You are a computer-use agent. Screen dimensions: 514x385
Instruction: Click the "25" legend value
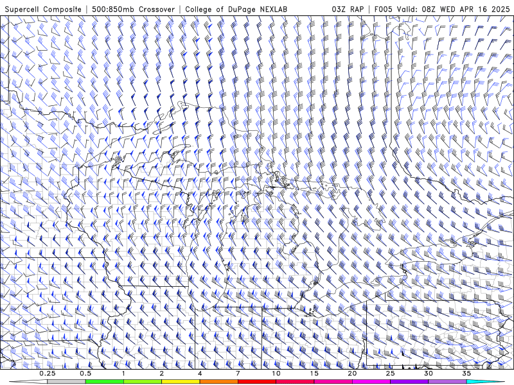click(x=391, y=373)
